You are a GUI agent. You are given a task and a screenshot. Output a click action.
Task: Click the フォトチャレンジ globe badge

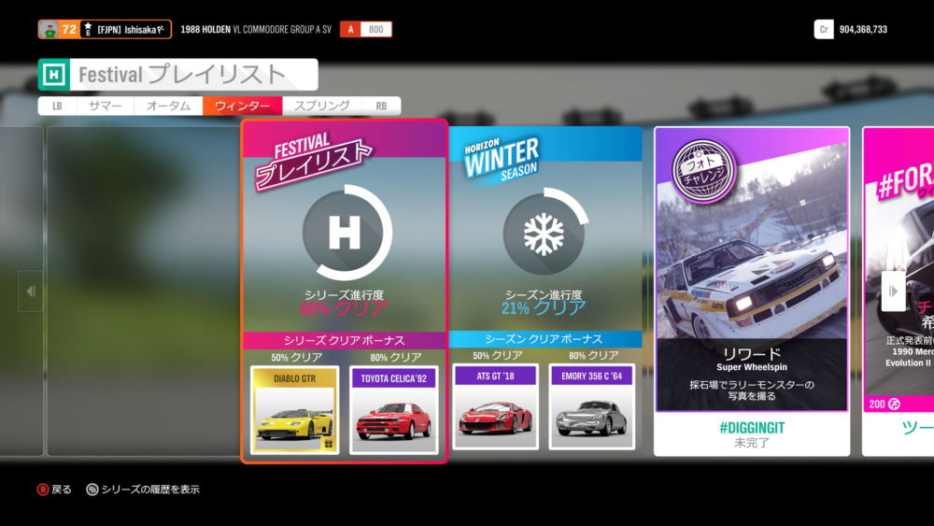(x=704, y=171)
